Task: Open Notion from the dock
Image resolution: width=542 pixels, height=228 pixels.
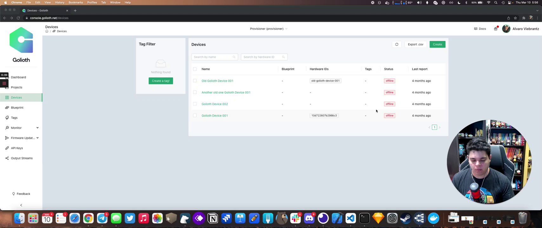Action: click(x=213, y=218)
